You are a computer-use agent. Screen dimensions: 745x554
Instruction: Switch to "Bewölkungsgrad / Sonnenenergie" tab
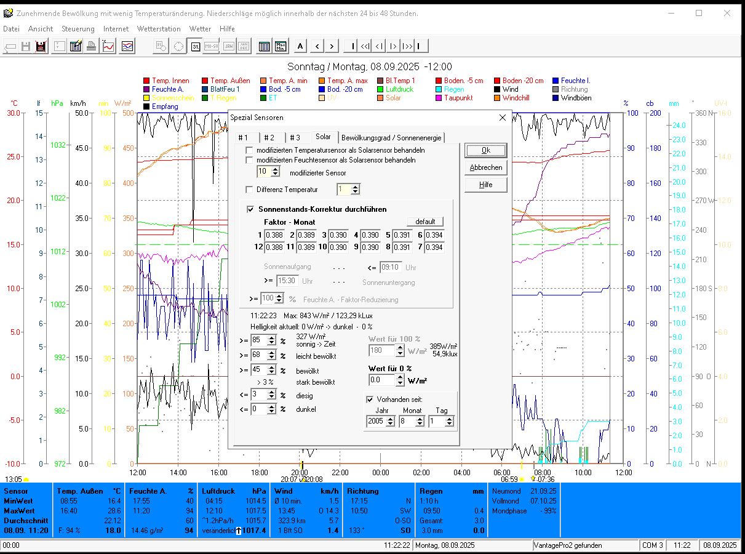tap(391, 138)
